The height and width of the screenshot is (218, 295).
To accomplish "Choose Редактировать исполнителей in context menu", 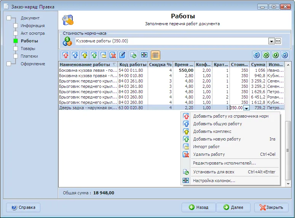I will (x=231, y=163).
